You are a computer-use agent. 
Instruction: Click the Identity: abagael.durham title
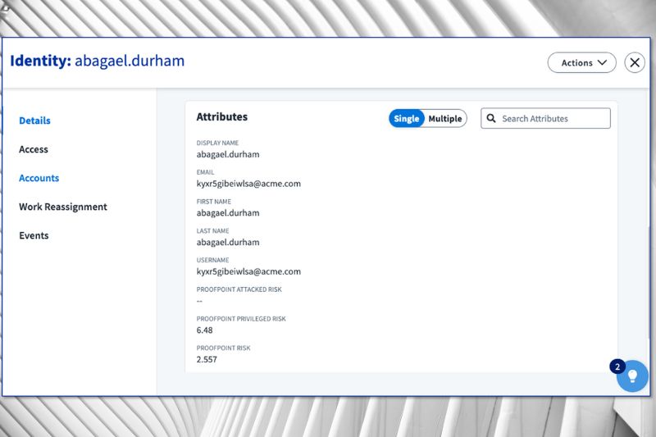(x=98, y=61)
